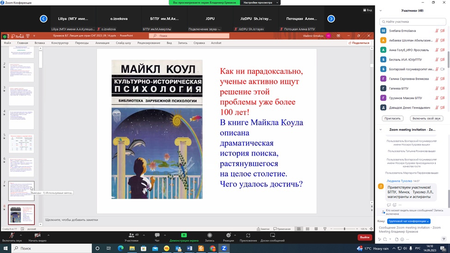Click the Участники participants icon in Zoom toolbar
This screenshot has width=450, height=253.
point(131,235)
